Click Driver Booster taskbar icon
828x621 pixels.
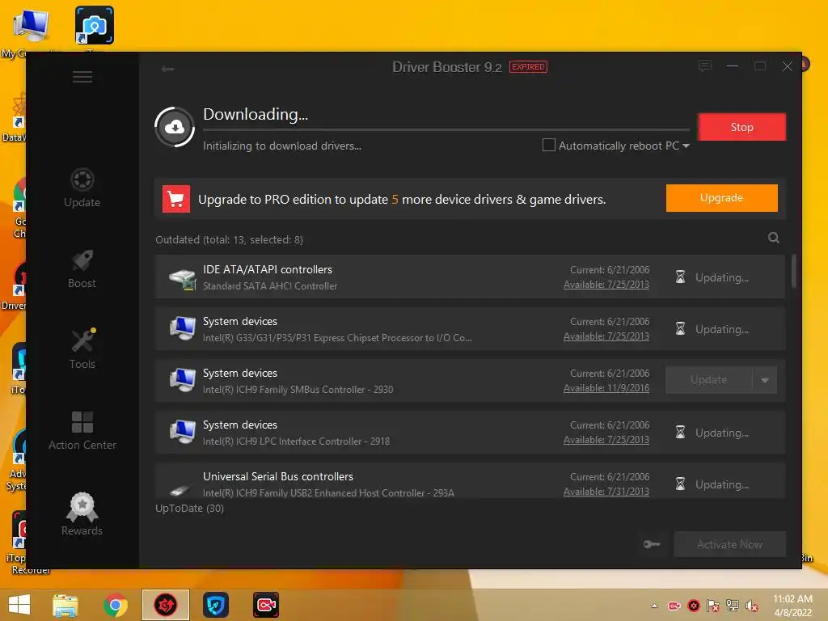165,605
